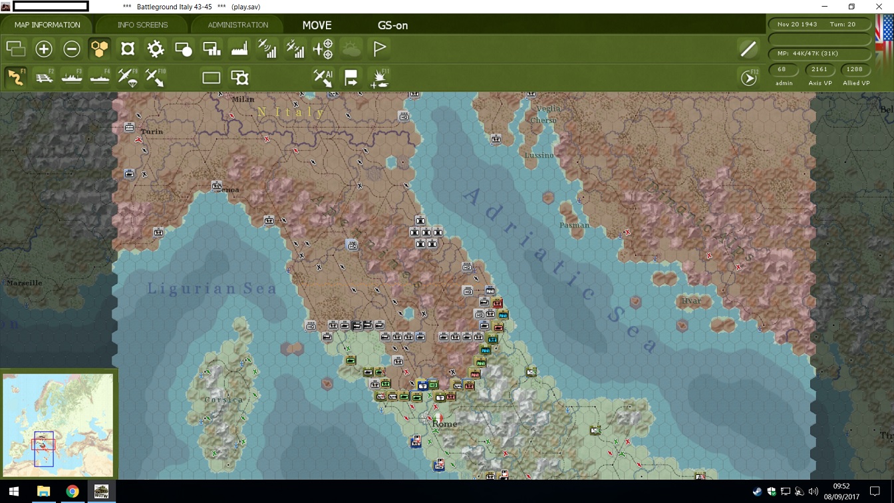Select Move mode F1 arrow icon
The image size is (894, 503).
16,77
